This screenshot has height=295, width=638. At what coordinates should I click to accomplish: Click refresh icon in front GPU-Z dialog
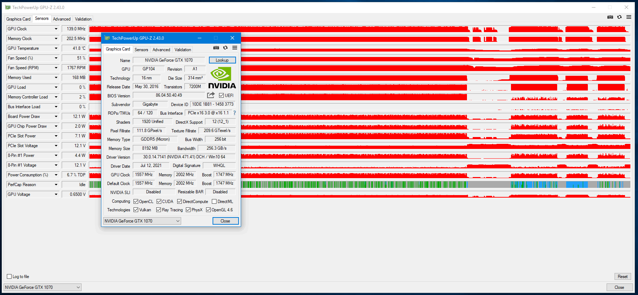point(226,48)
